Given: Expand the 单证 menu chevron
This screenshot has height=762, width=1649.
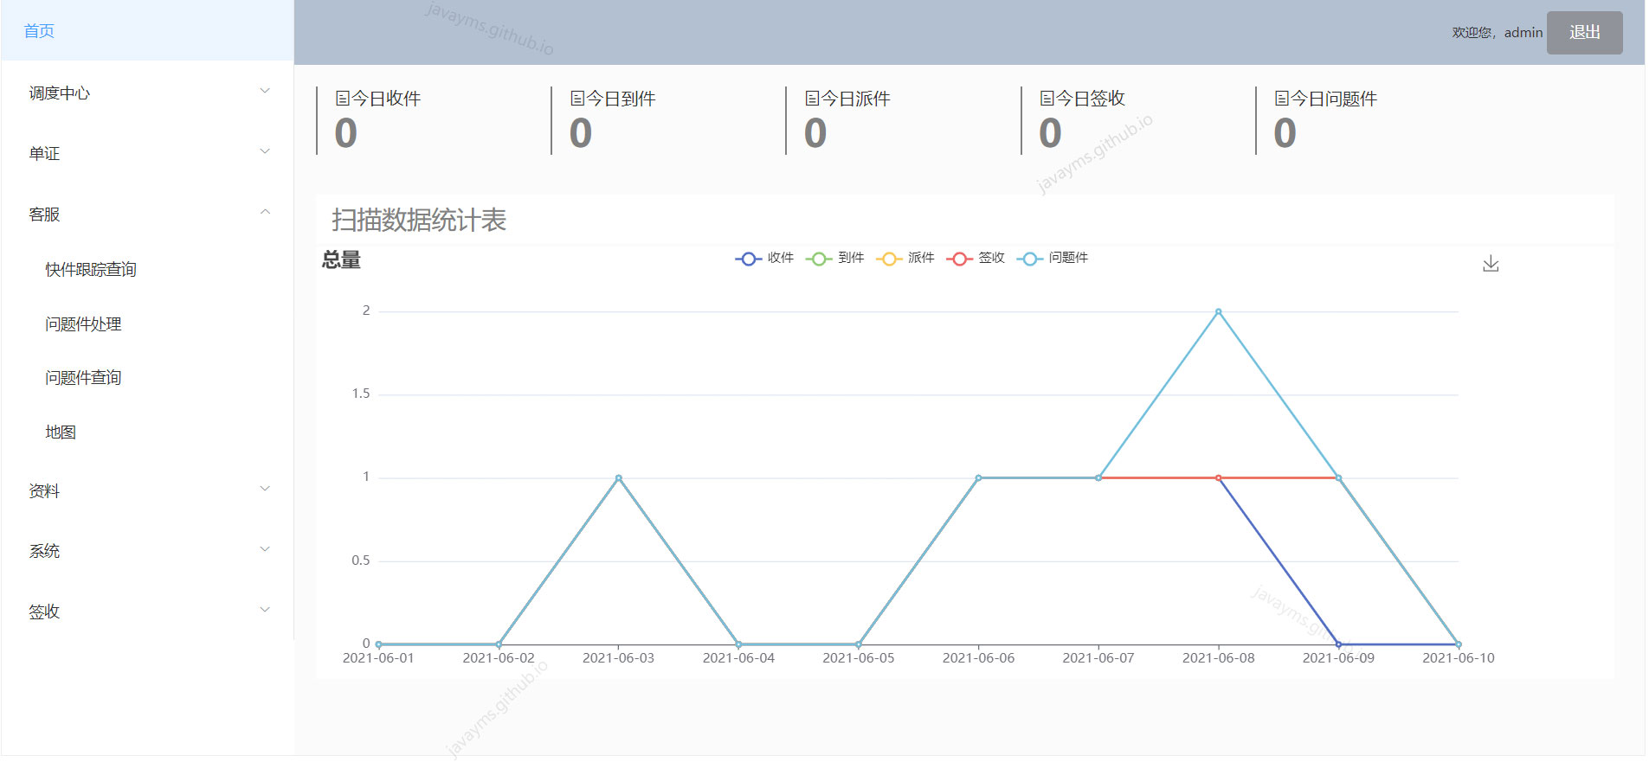Looking at the screenshot, I should 265,151.
